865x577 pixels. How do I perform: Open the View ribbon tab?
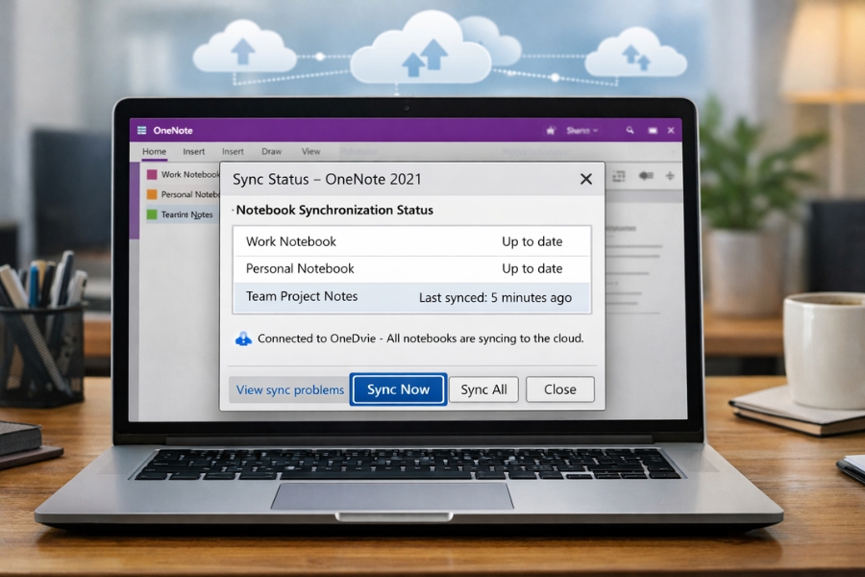310,151
